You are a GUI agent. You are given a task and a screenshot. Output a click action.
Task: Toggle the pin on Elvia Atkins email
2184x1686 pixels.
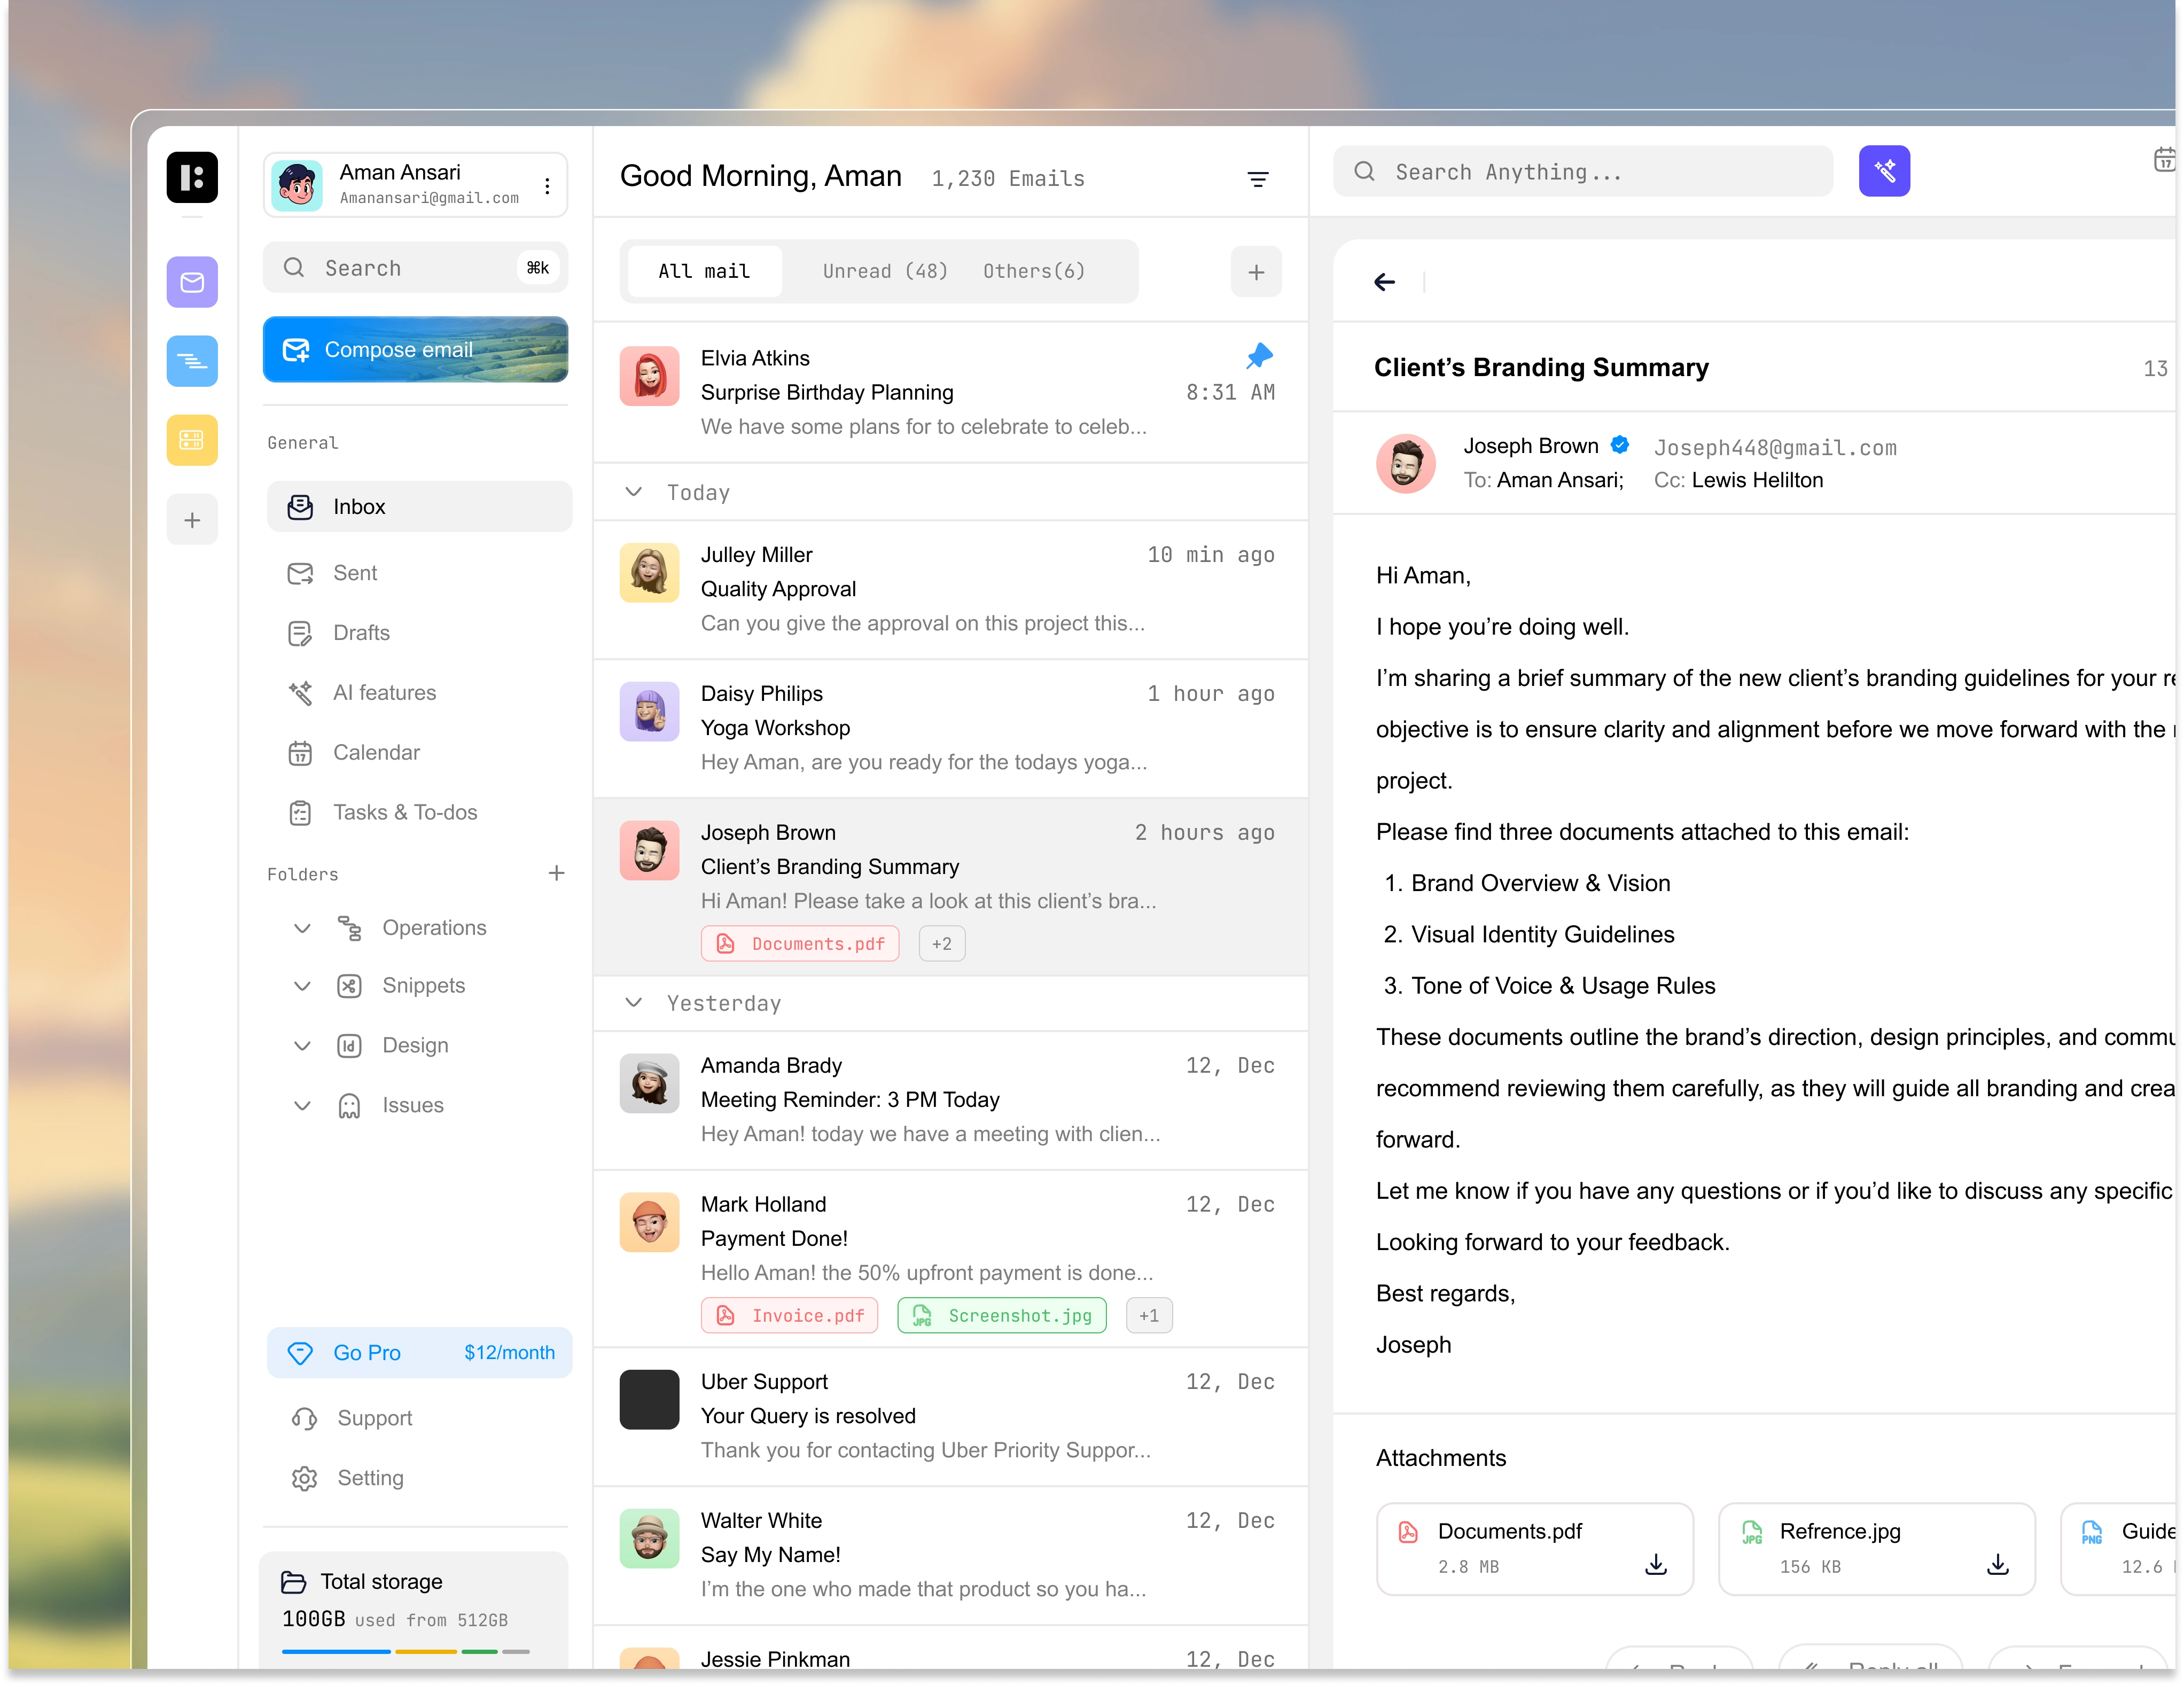1259,356
